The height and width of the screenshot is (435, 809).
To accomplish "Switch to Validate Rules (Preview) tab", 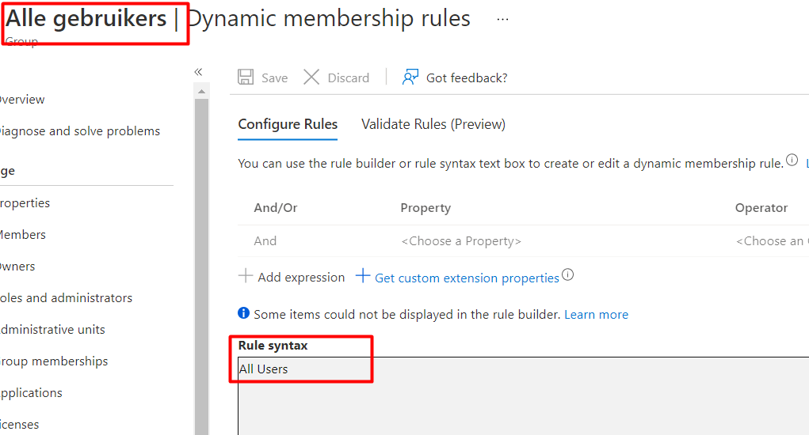I will (433, 124).
